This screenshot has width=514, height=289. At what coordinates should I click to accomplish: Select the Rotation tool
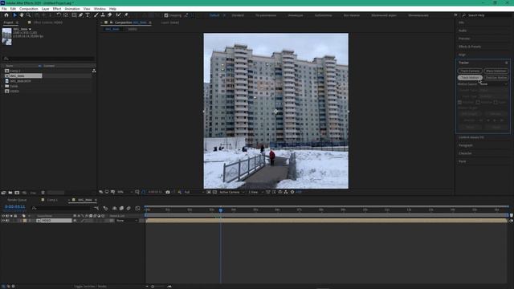59,15
